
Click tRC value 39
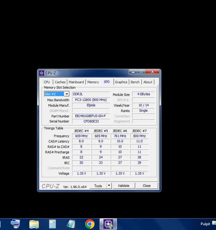point(140,163)
